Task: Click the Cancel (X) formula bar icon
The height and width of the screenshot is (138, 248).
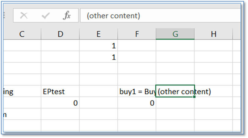Action: 24,16
